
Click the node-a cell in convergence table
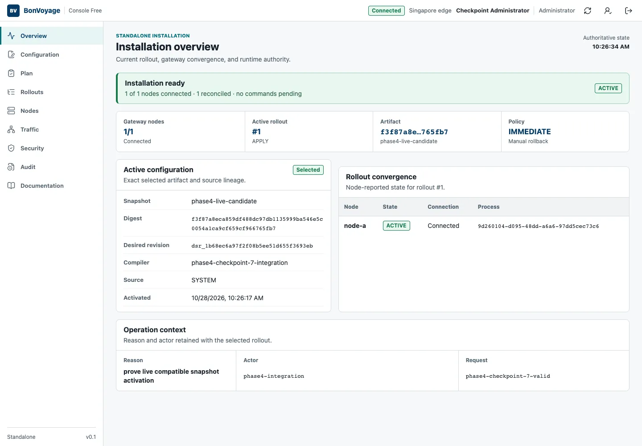[x=355, y=226]
